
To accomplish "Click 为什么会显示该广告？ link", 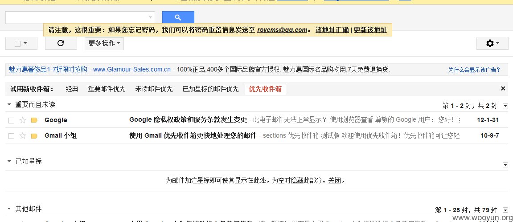I will click(x=474, y=70).
